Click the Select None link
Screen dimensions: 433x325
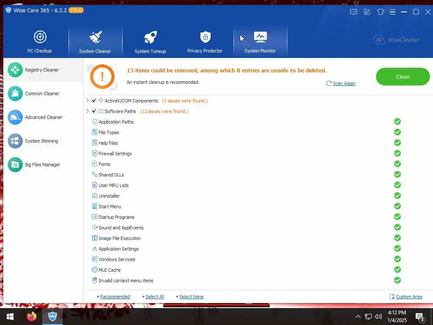coord(192,297)
